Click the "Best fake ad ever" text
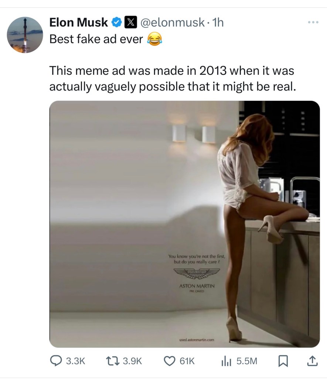 [x=96, y=39]
